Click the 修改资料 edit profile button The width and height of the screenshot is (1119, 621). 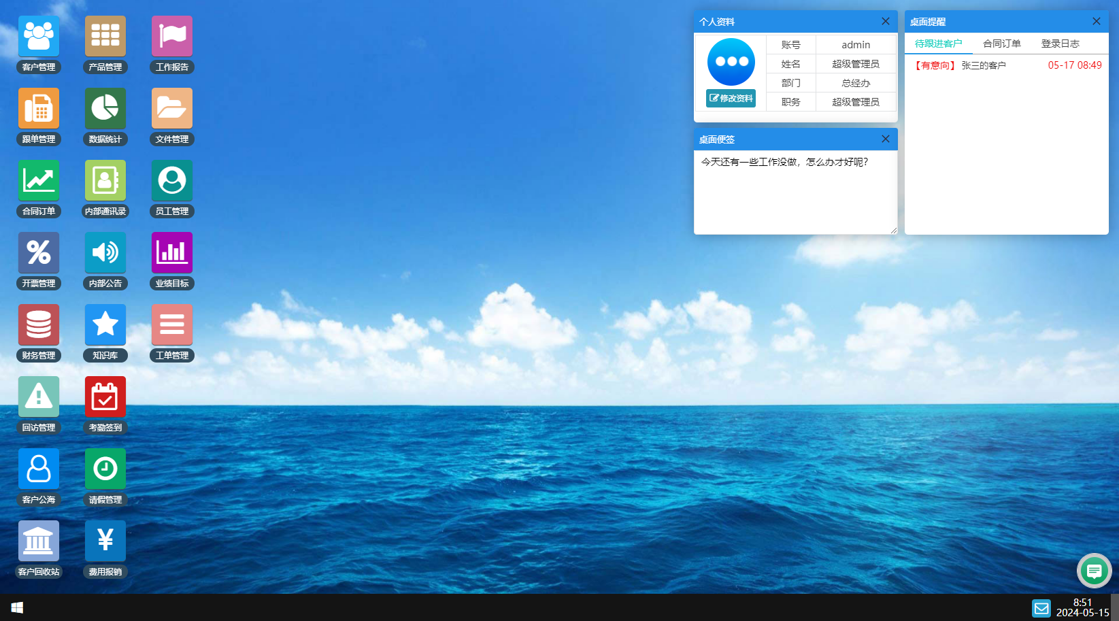pyautogui.click(x=731, y=98)
